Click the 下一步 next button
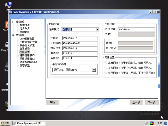This screenshot has height=126, width=168. click(151, 102)
